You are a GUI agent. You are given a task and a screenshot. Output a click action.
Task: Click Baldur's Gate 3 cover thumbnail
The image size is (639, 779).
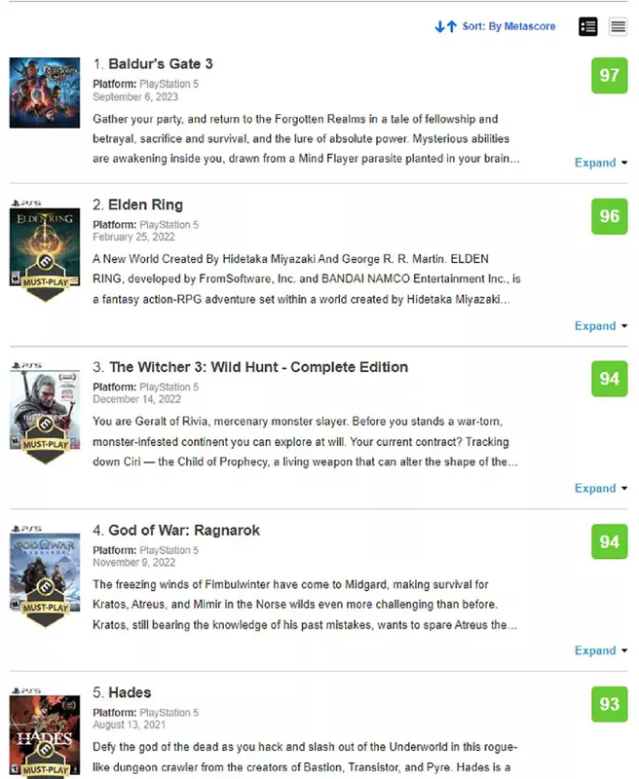(45, 93)
